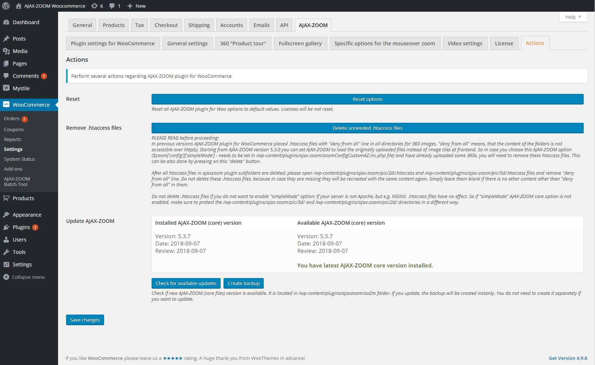Click the five-star rating link
This screenshot has height=365, width=595.
pos(173,358)
